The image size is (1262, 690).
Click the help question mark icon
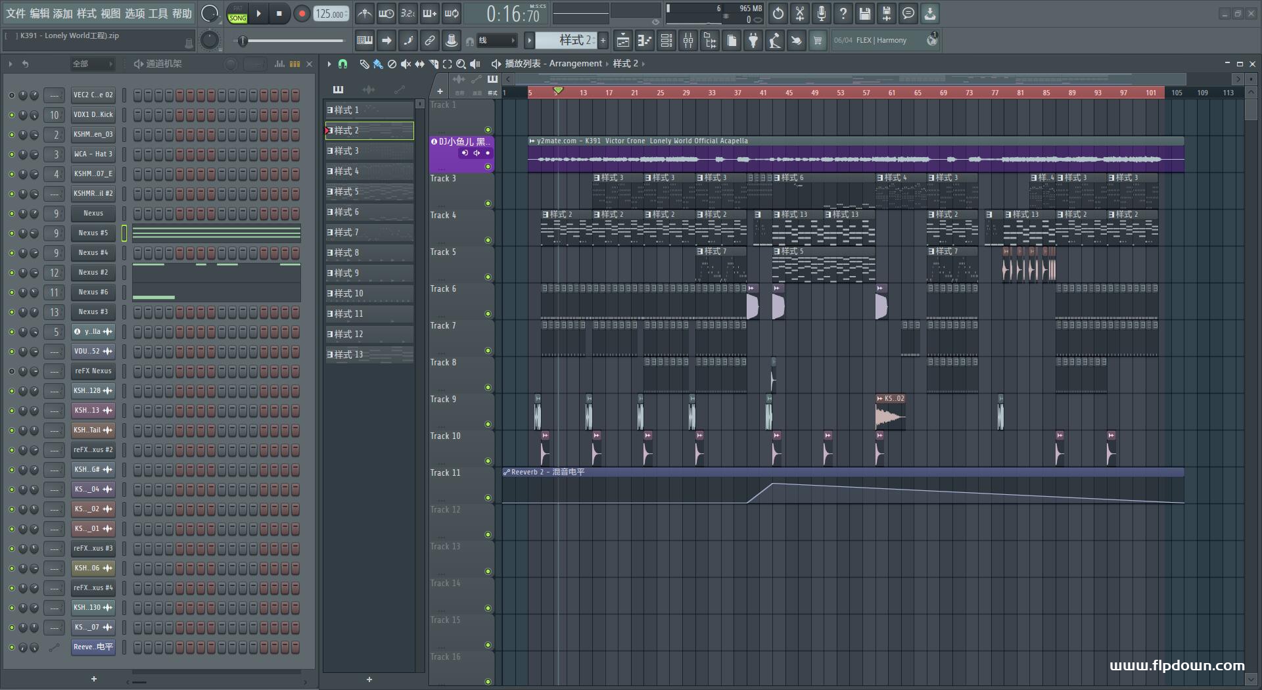843,13
